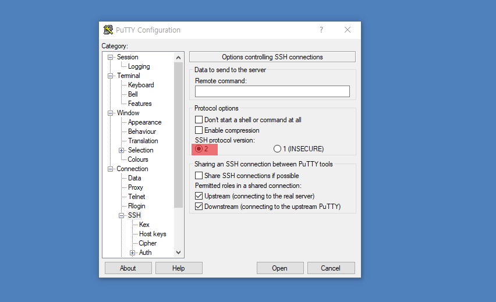Click the About button
This screenshot has width=496, height=302.
pos(128,268)
